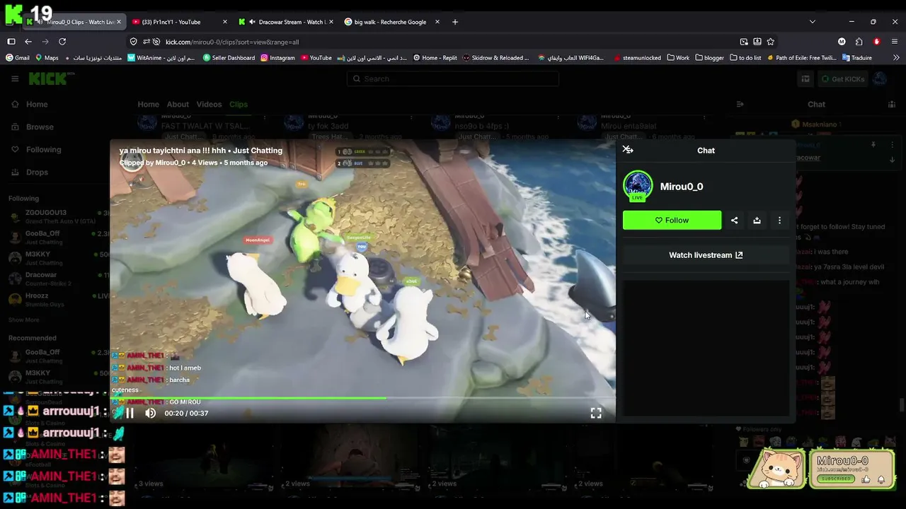Open the Home - Replit bookmark
The image size is (906, 509).
[x=435, y=58]
